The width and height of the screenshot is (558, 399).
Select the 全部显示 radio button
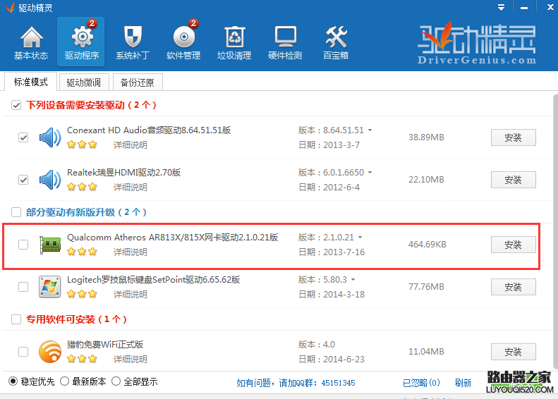(116, 381)
